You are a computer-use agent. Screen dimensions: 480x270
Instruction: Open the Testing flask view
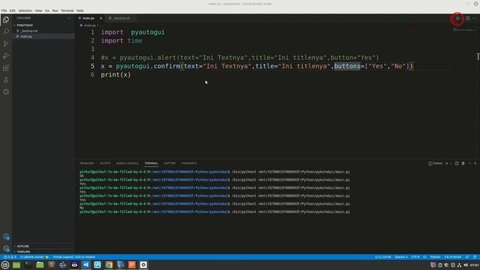(x=6, y=80)
